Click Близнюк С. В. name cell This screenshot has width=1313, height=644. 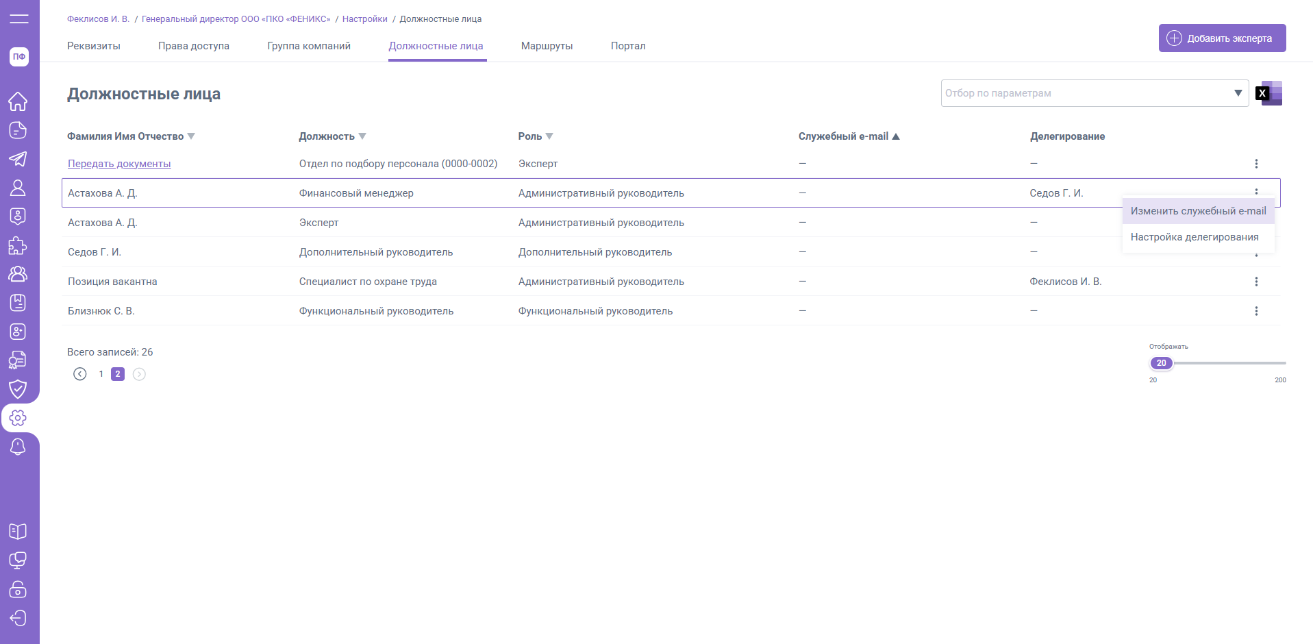point(101,311)
